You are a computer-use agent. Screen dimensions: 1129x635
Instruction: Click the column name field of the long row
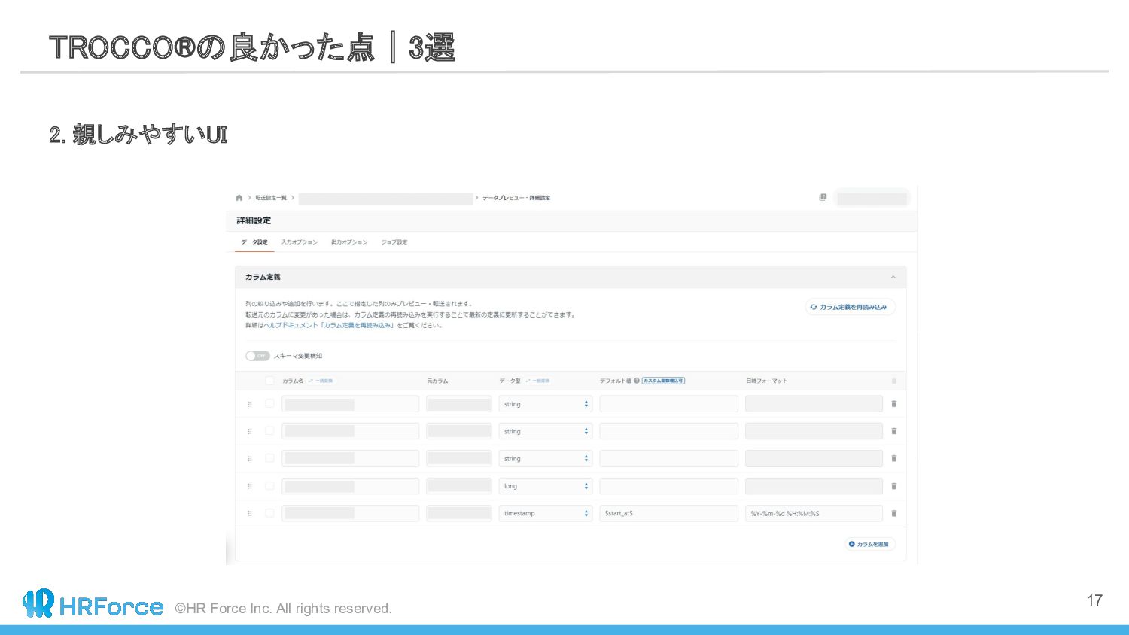point(350,486)
